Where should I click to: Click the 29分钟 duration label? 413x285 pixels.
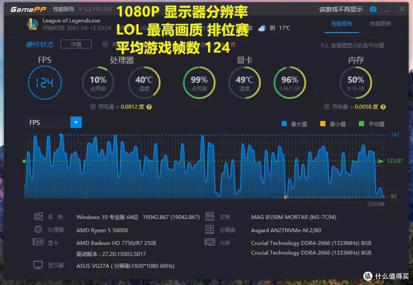pyautogui.click(x=376, y=204)
